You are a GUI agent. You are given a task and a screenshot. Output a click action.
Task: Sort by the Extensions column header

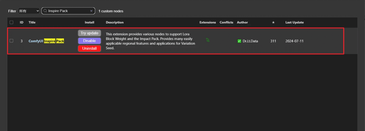(x=208, y=22)
